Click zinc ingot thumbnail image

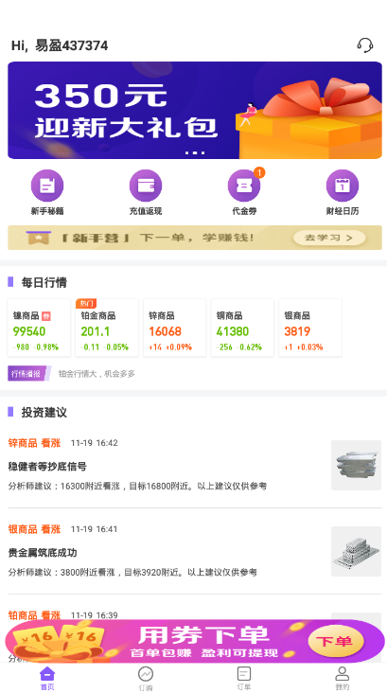pos(356,465)
